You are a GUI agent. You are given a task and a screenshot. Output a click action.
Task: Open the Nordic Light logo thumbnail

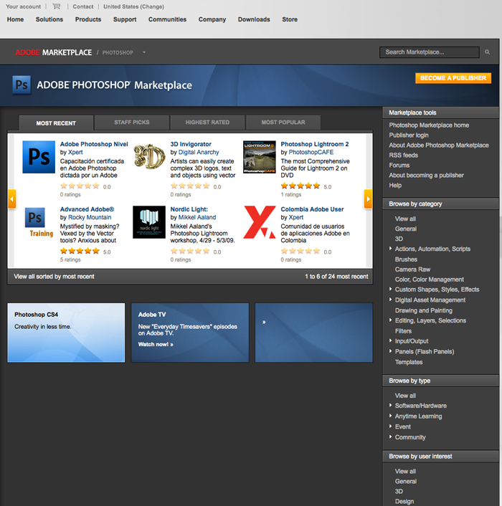coord(149,222)
